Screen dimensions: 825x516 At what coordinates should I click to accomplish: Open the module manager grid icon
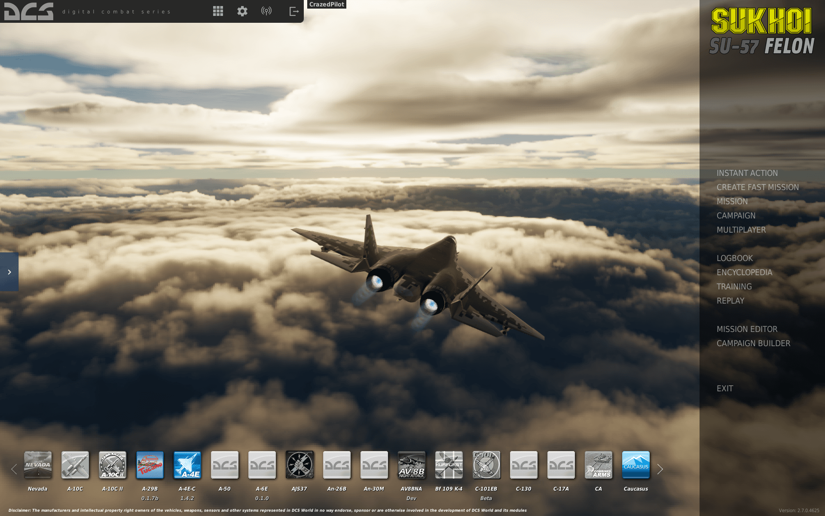pos(218,11)
